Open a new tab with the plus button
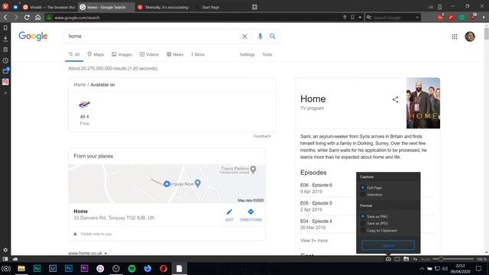 [254, 7]
